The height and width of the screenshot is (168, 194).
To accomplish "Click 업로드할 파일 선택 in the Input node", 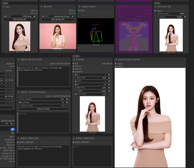I will pos(20,20).
